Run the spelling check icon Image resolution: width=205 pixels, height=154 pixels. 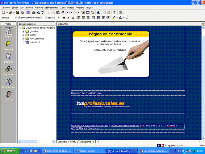(x=43, y=12)
